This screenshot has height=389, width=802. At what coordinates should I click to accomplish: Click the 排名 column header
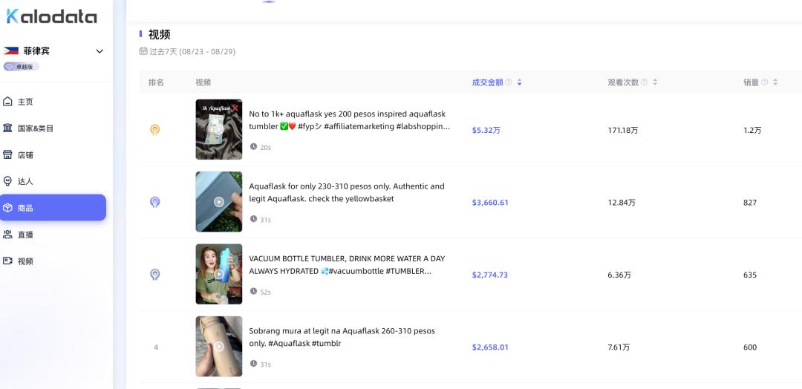coord(156,82)
